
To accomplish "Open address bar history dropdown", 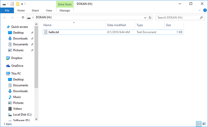I will pos(145,18).
